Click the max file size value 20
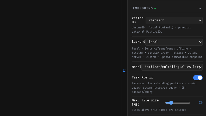Image resolution: width=206 pixels, height=116 pixels. tap(201, 102)
